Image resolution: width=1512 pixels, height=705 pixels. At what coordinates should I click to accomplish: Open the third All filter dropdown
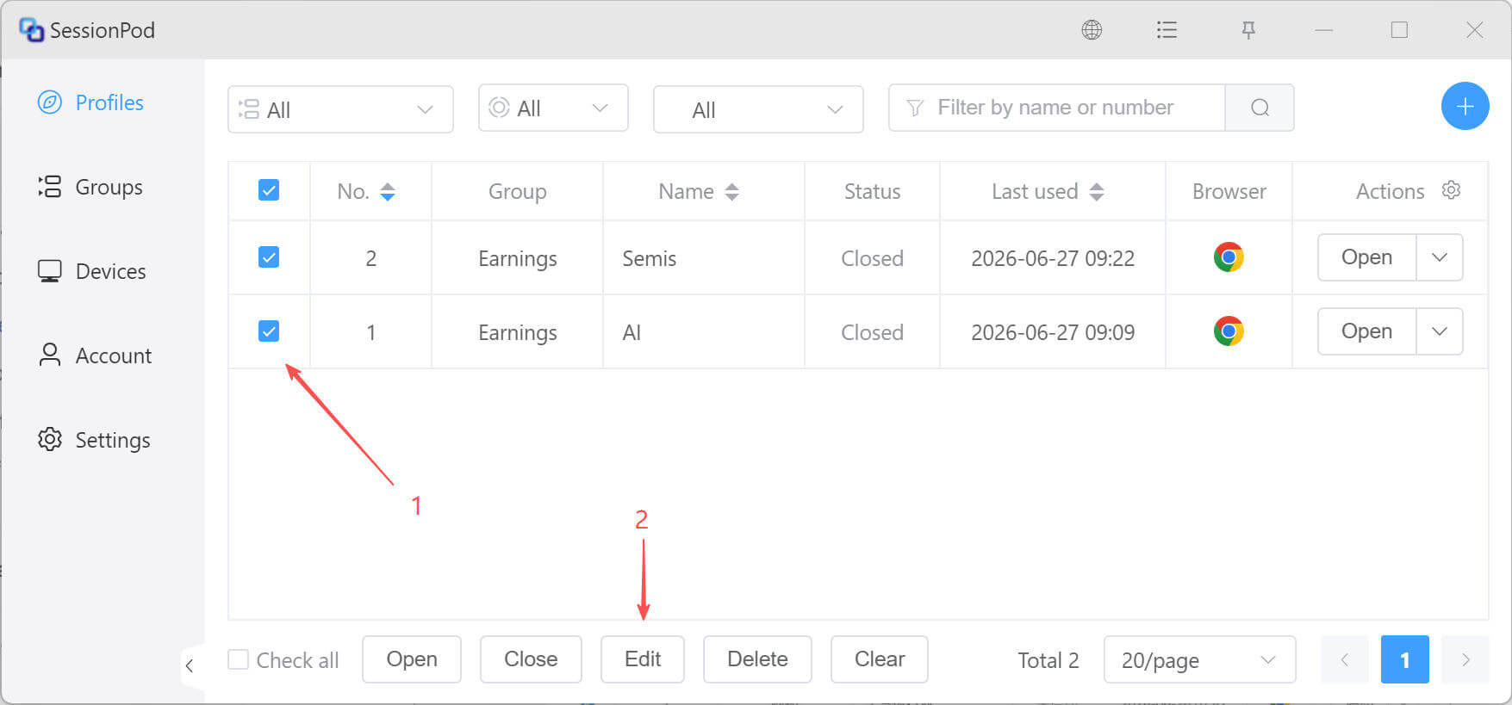pyautogui.click(x=758, y=109)
